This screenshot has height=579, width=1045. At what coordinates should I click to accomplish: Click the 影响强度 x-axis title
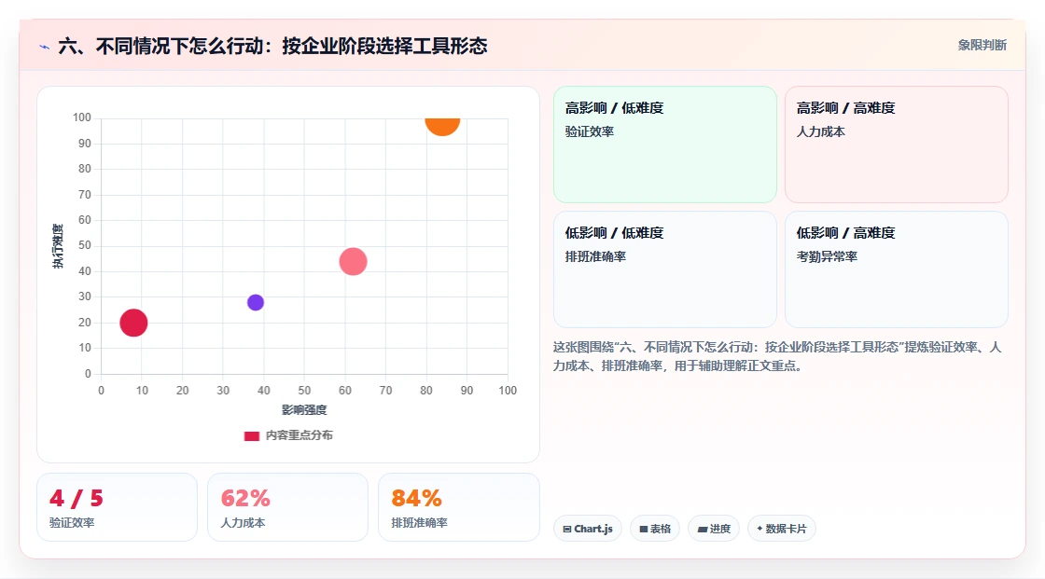coord(304,409)
